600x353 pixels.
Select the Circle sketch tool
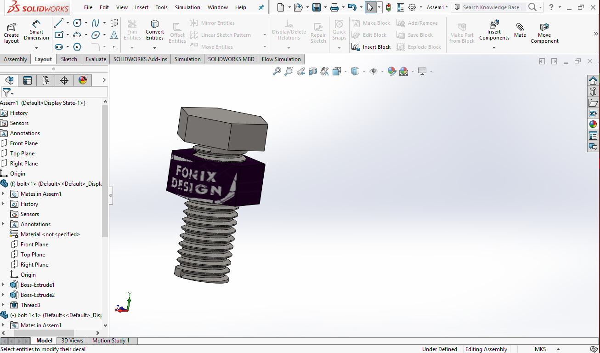(78, 23)
